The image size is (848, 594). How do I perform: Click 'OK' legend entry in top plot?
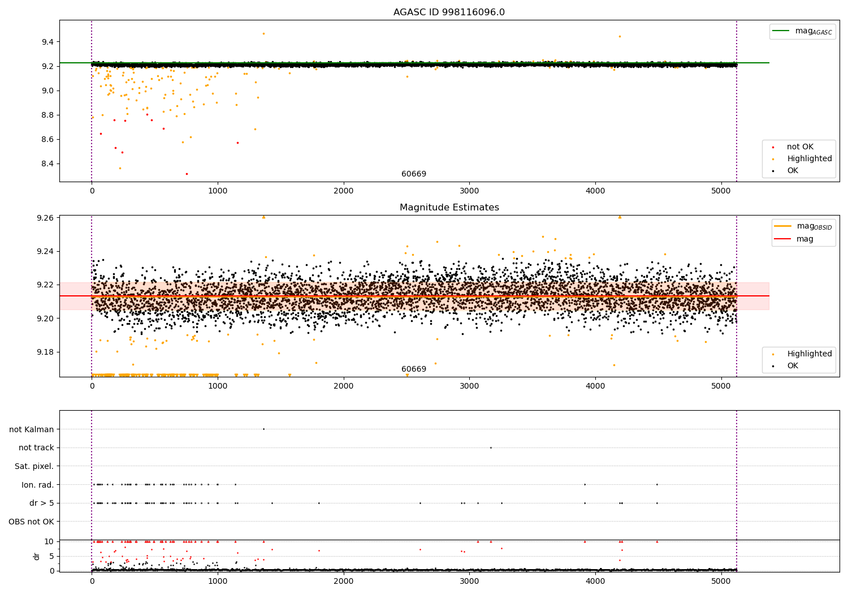click(793, 171)
